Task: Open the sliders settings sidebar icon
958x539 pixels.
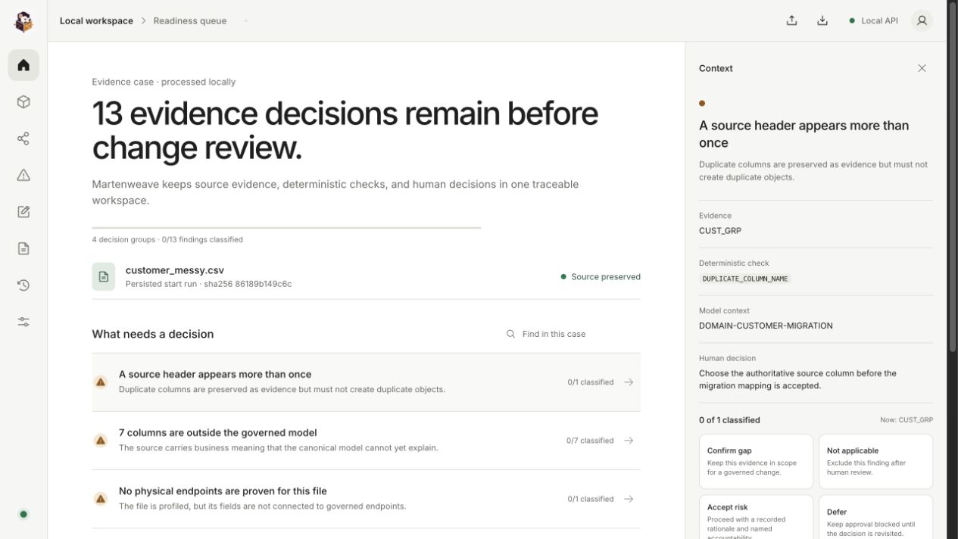Action: (x=23, y=322)
